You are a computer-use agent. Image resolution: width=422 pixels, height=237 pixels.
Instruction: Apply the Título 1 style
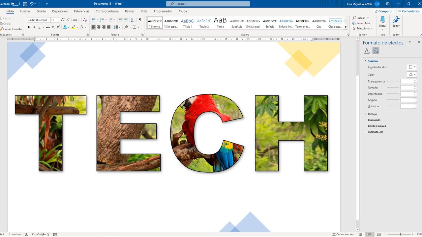188,23
